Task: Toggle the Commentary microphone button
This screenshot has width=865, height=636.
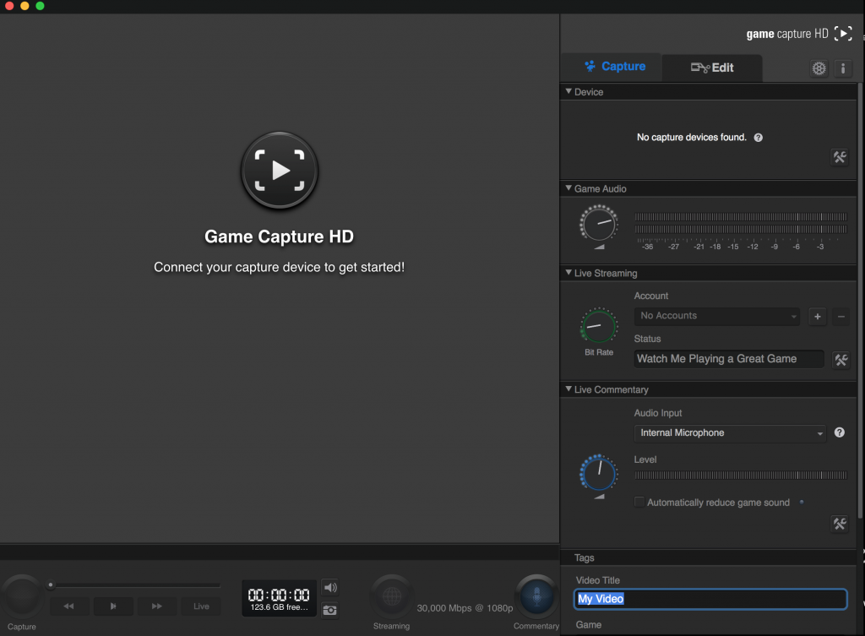Action: [x=536, y=595]
